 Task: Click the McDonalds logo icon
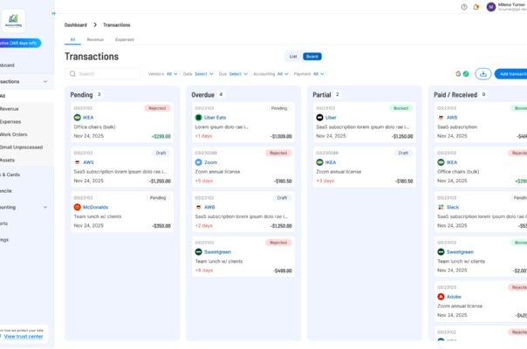(x=78, y=207)
